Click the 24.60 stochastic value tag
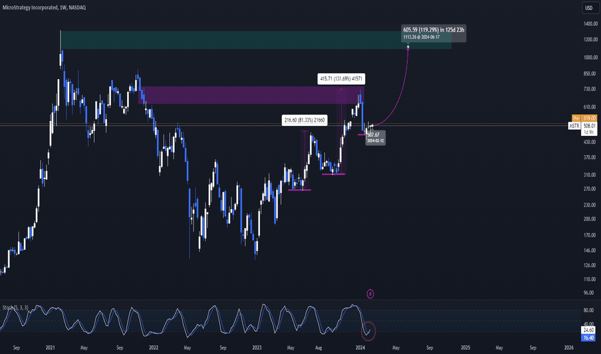The image size is (601, 354). click(x=588, y=330)
